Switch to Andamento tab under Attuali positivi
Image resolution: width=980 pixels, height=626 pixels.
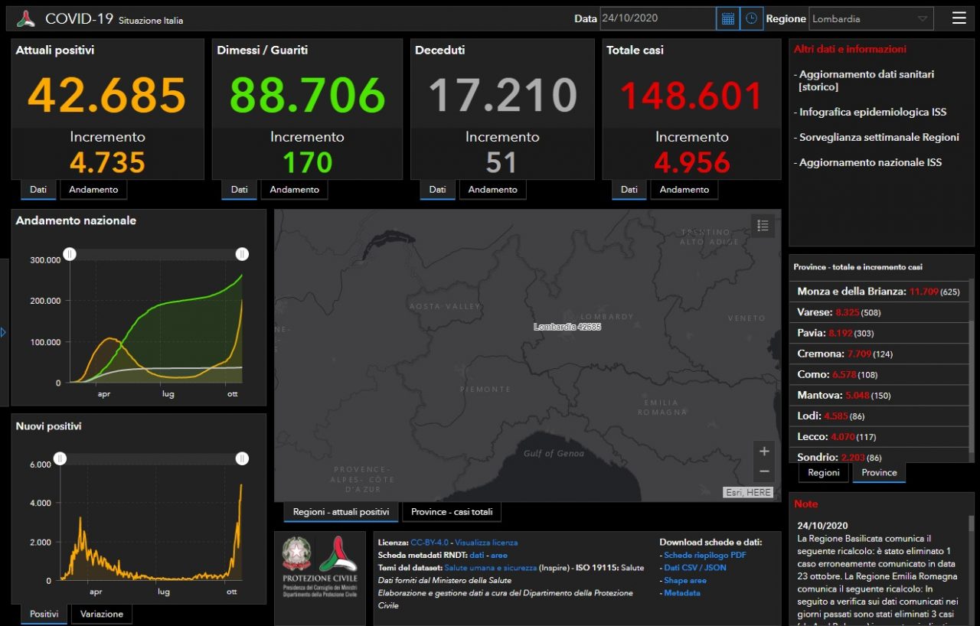[93, 190]
